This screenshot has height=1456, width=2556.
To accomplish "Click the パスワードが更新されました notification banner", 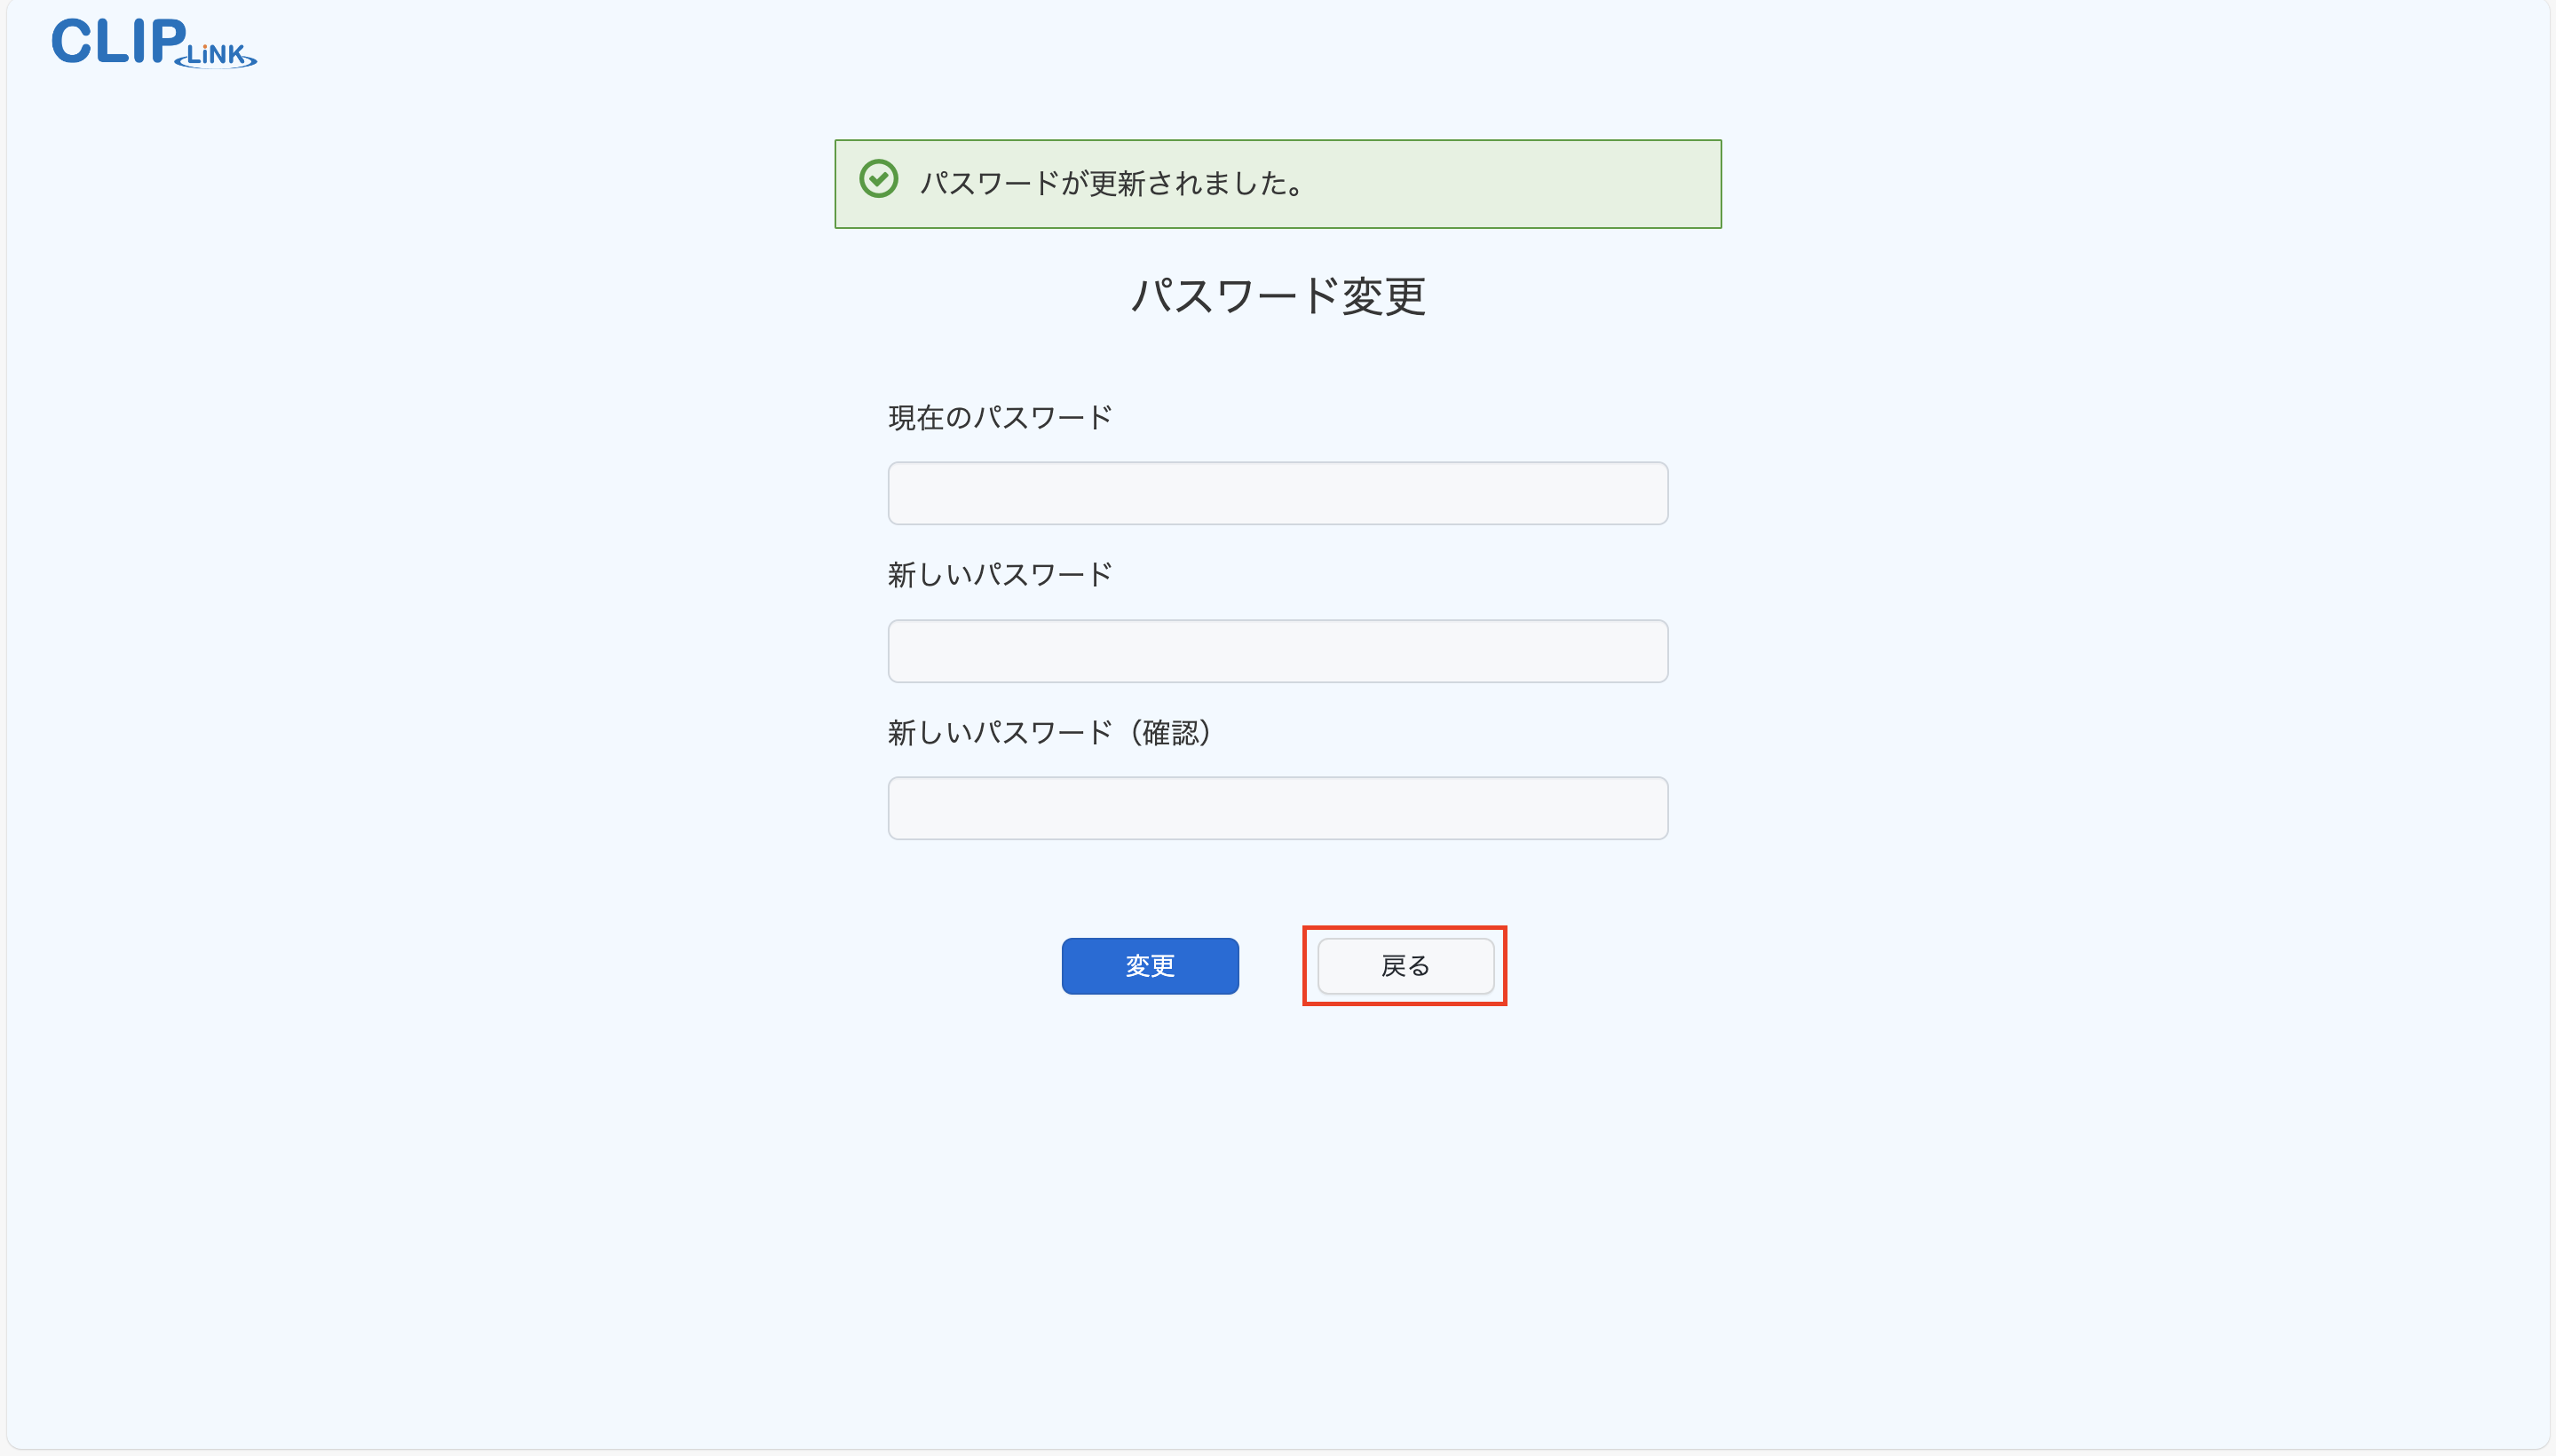I will (x=1277, y=183).
